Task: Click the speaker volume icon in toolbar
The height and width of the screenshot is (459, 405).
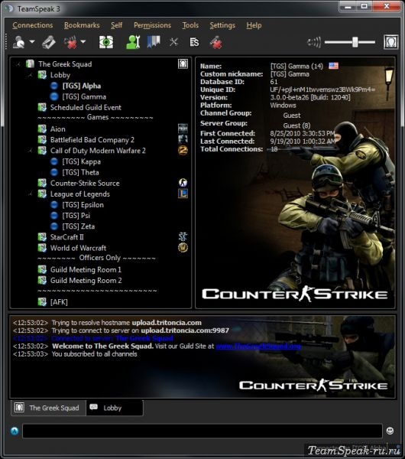Action: point(314,42)
